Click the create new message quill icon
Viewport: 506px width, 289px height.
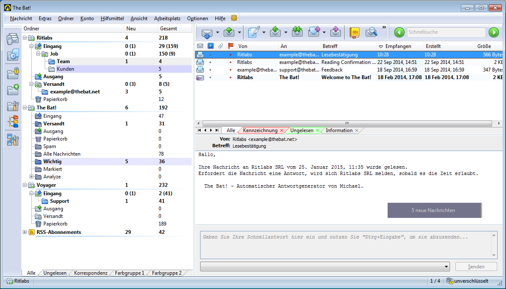(253, 32)
